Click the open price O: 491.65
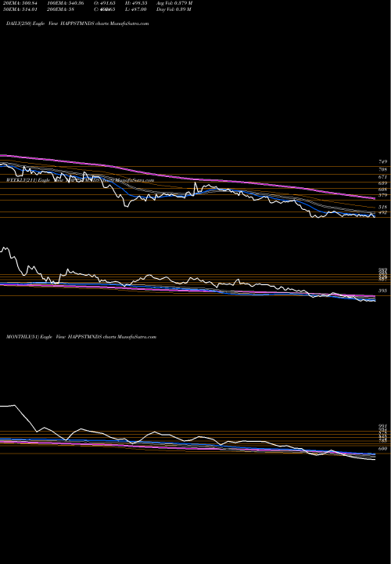This screenshot has height=564, width=391. coord(105,3)
